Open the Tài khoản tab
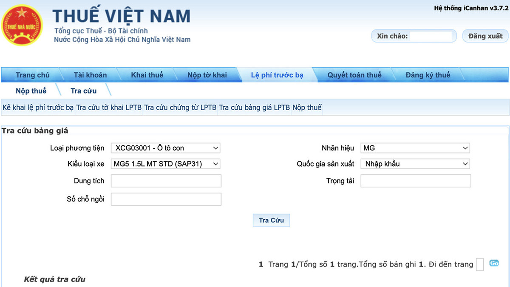 tap(90, 75)
